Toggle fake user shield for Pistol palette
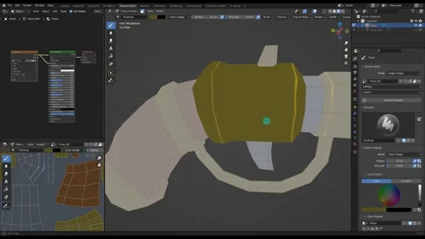425x239 pixels. click(x=410, y=223)
